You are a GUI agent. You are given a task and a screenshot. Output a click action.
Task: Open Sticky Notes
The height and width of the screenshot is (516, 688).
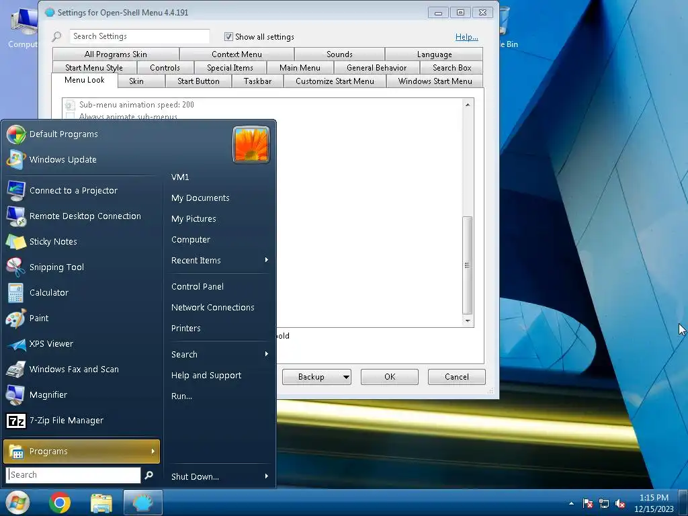click(81, 242)
